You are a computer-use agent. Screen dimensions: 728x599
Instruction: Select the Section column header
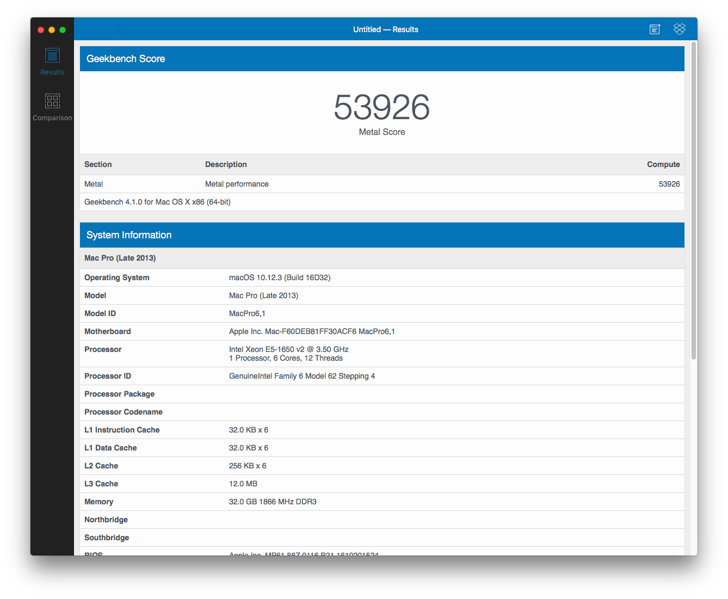pyautogui.click(x=98, y=164)
